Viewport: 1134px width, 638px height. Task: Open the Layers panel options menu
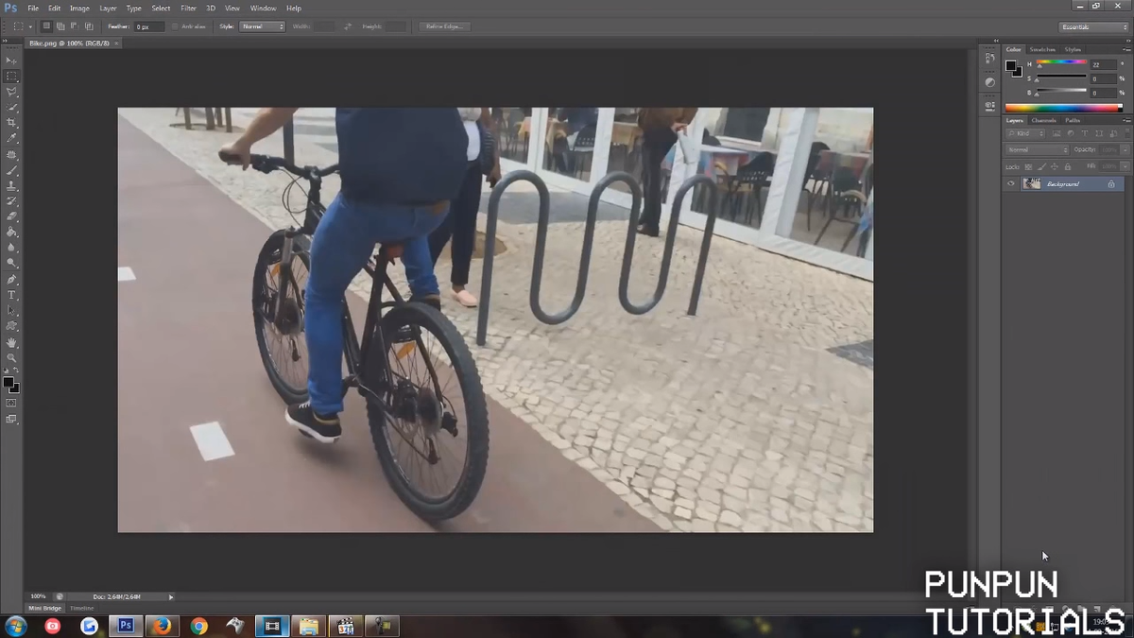click(x=1125, y=120)
